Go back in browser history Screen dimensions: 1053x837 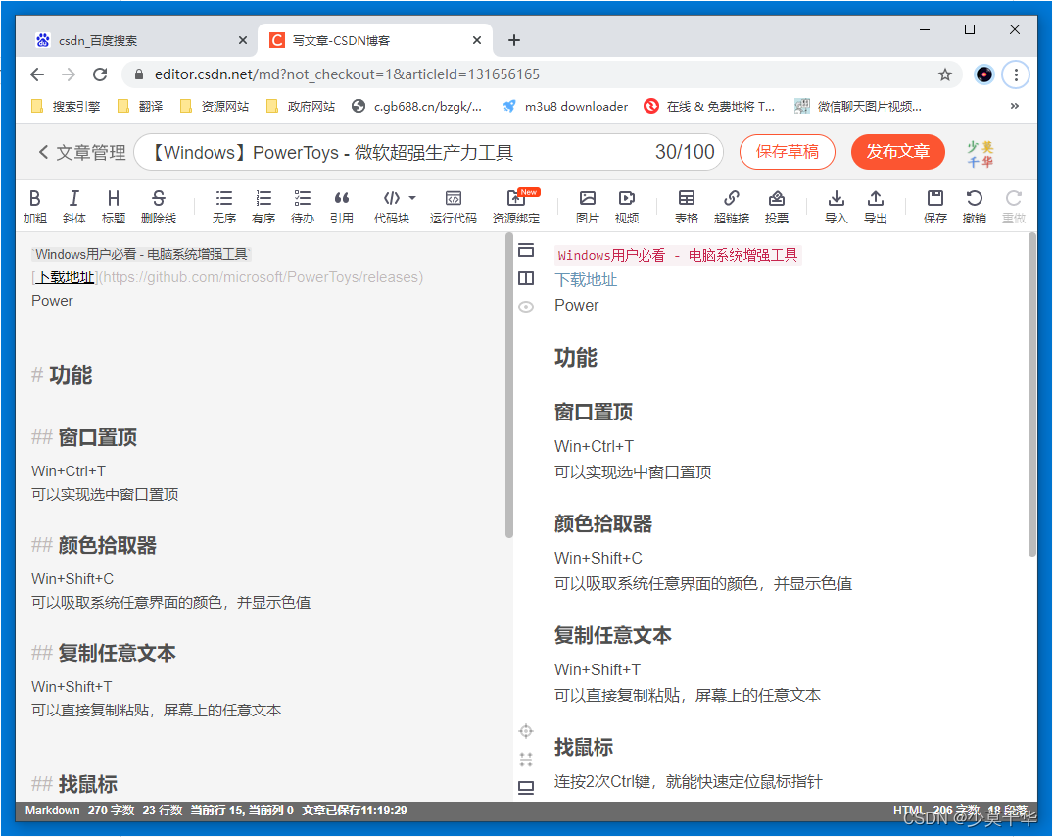pyautogui.click(x=37, y=74)
